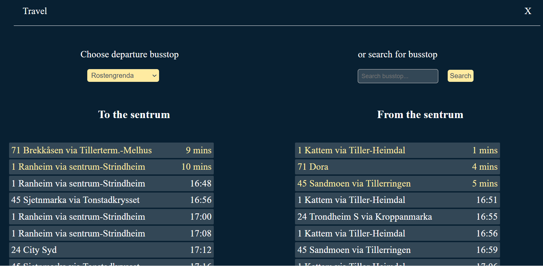Select 1 Kattem departure in 1 mins
Image resolution: width=543 pixels, height=266 pixels.
coord(397,150)
